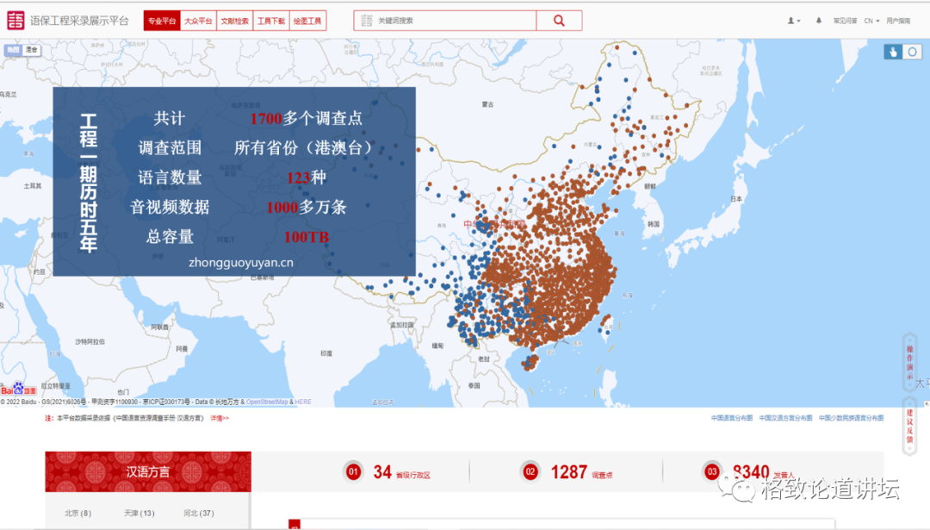Open the 常见问答 FAQ link

846,21
